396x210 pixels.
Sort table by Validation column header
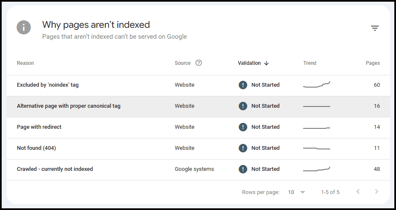click(249, 63)
